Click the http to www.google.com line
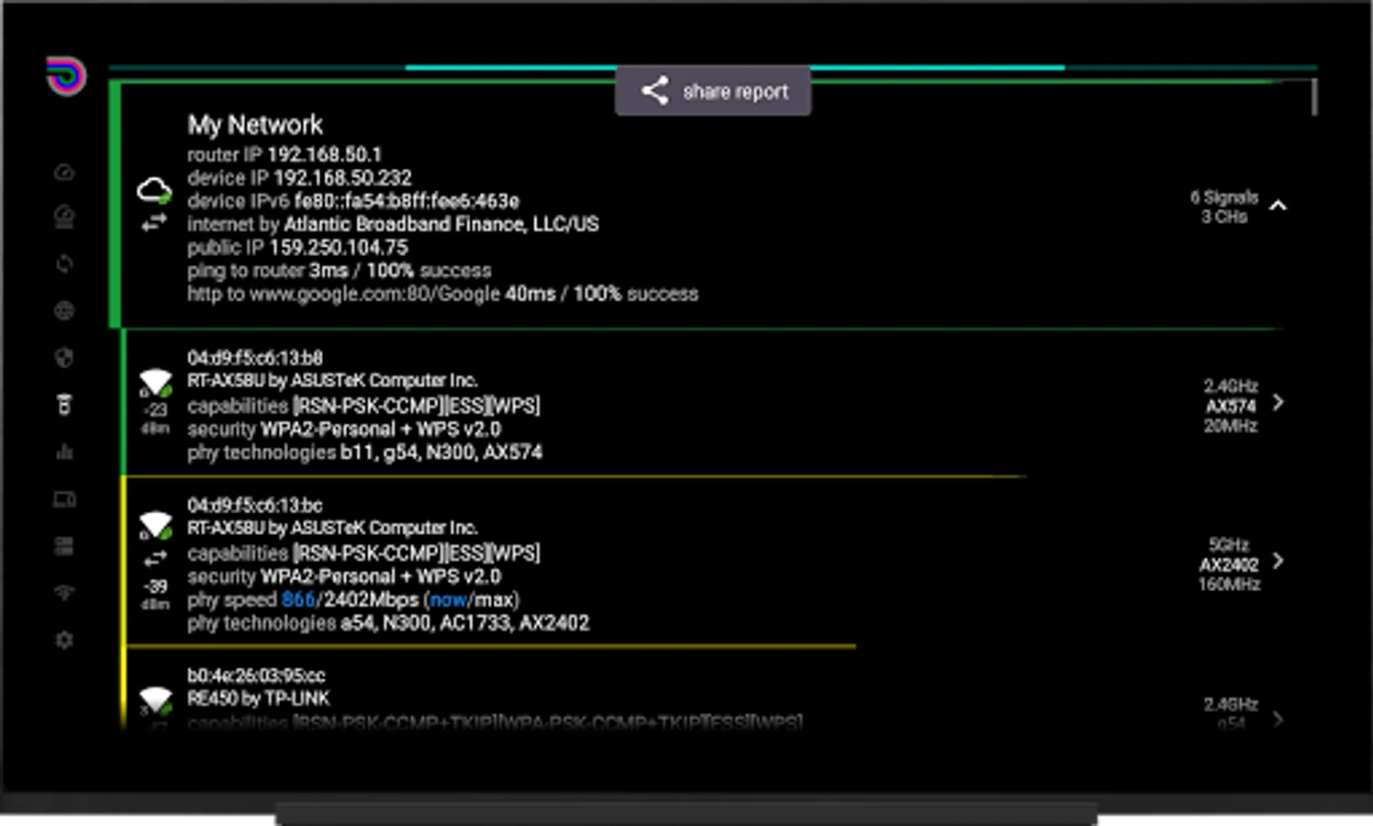Image resolution: width=1373 pixels, height=826 pixels. point(442,294)
